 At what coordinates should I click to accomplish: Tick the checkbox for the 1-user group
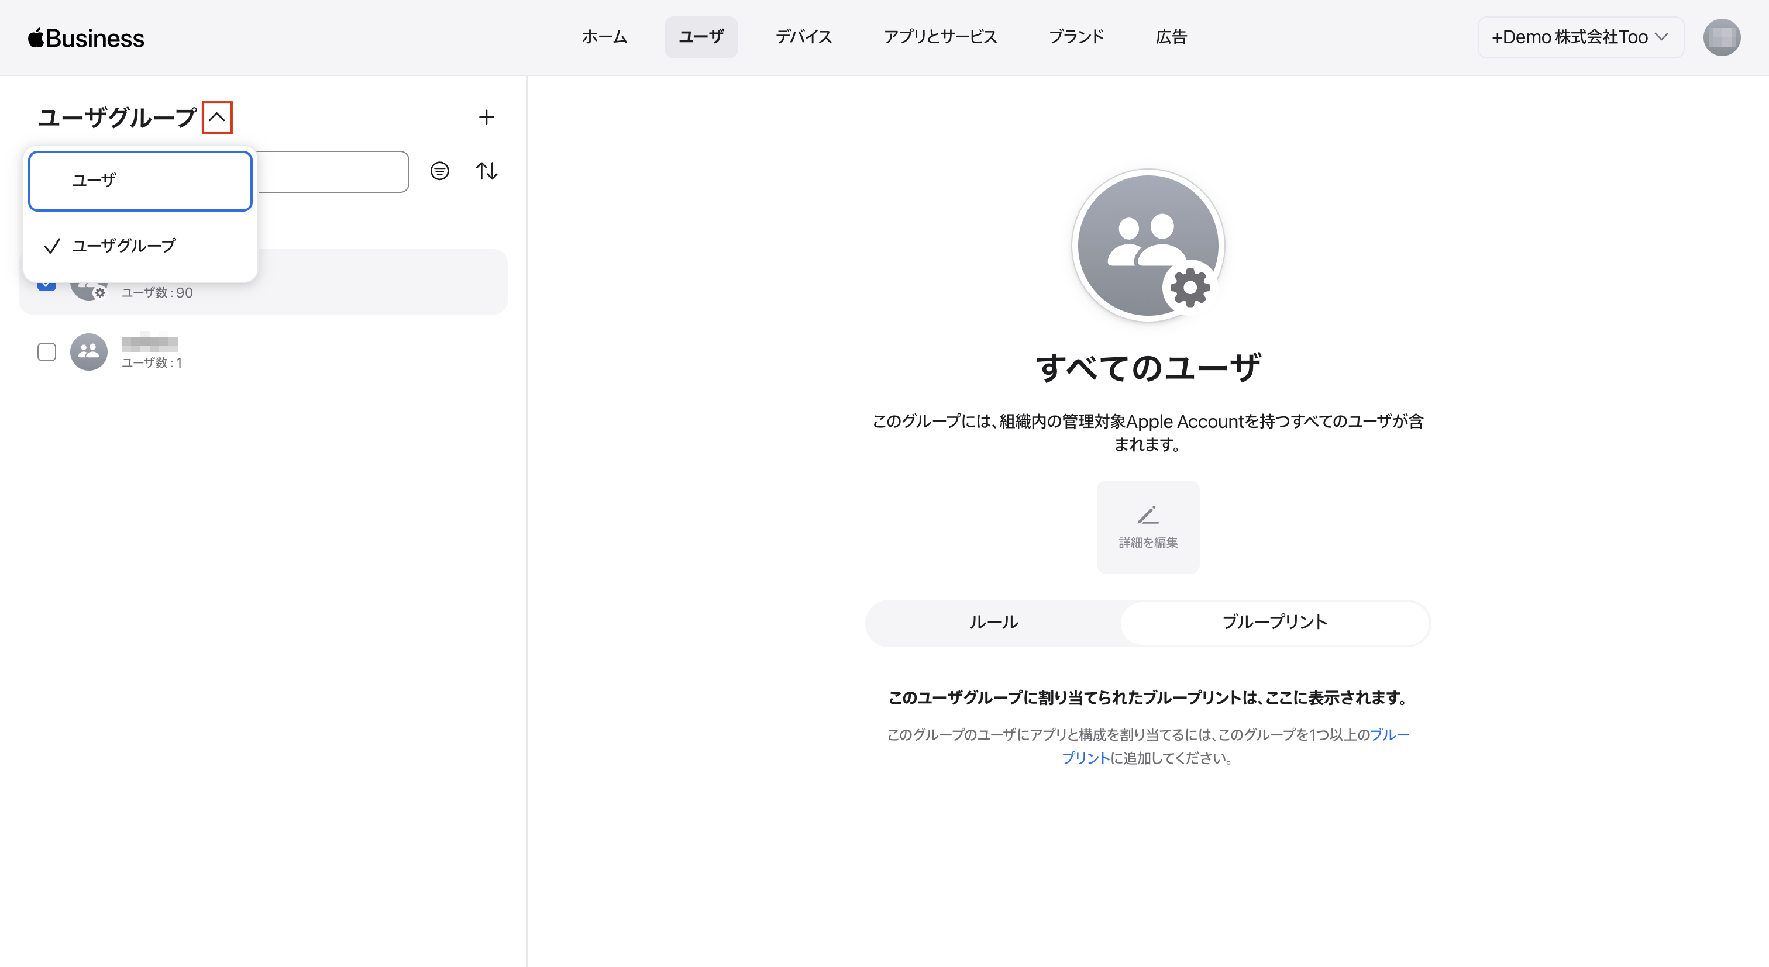(x=47, y=352)
